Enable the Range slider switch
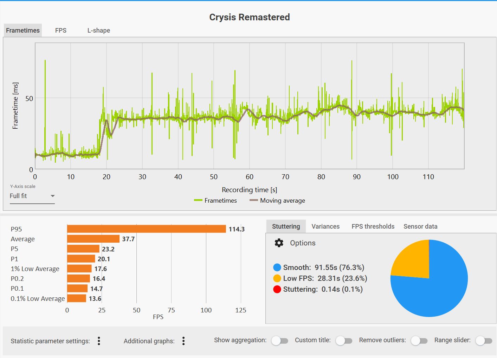This screenshot has width=497, height=358. 484,340
